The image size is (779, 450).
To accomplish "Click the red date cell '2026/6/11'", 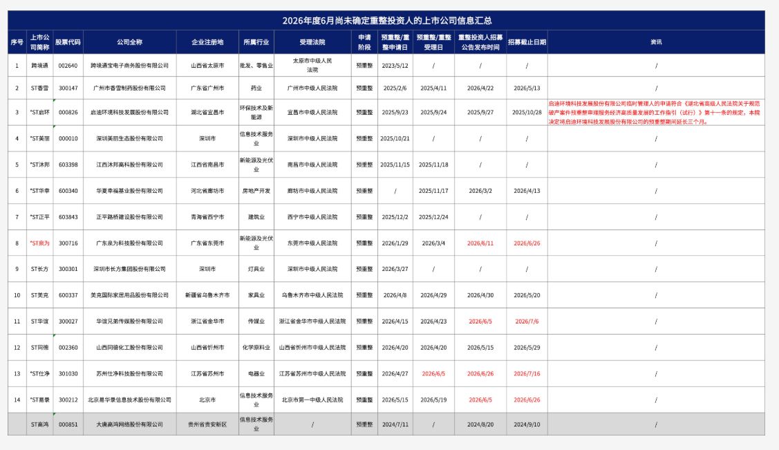I will click(x=480, y=243).
